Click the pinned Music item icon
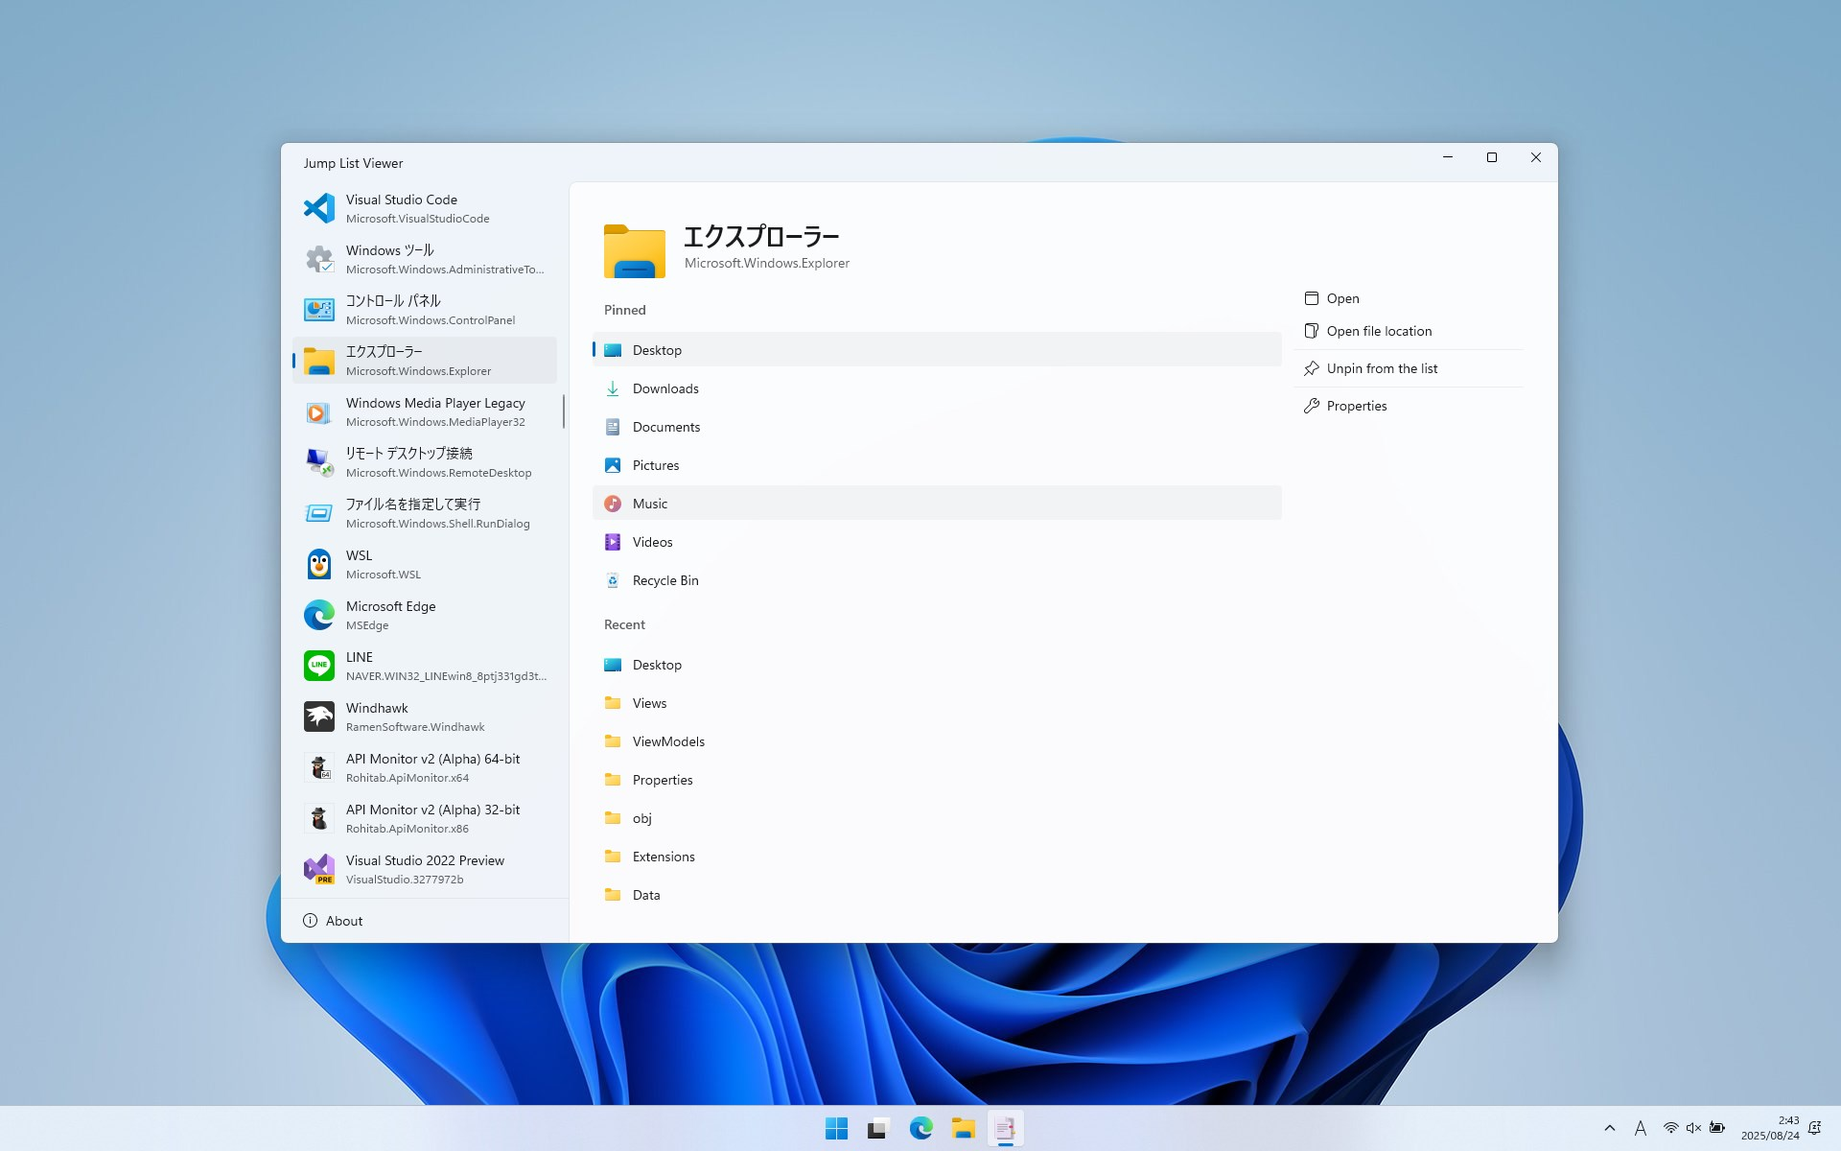 613,504
